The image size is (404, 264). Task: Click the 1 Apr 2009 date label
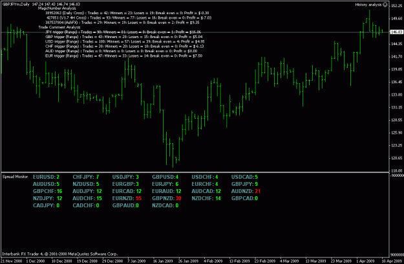click(365, 261)
